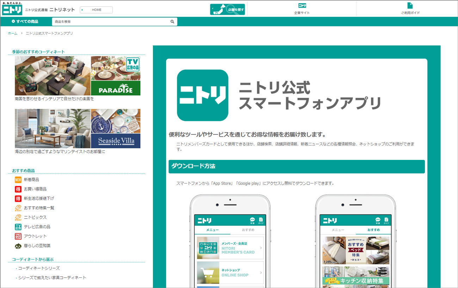Click inside the 商品を検索 search field
458x288 pixels.
[111, 22]
